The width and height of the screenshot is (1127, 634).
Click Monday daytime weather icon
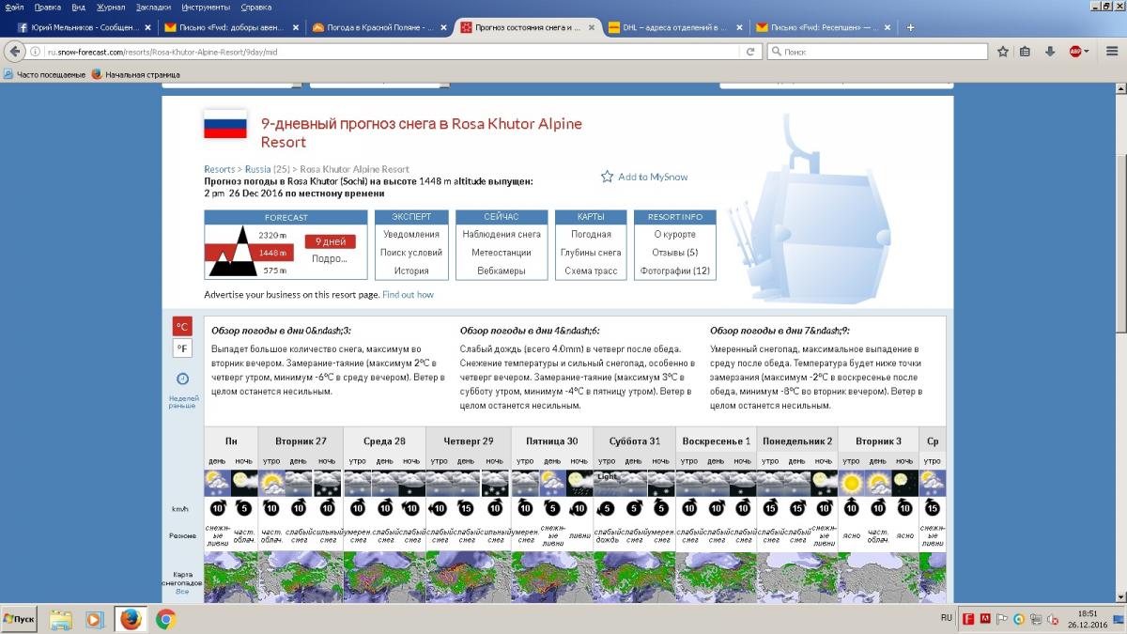click(218, 483)
